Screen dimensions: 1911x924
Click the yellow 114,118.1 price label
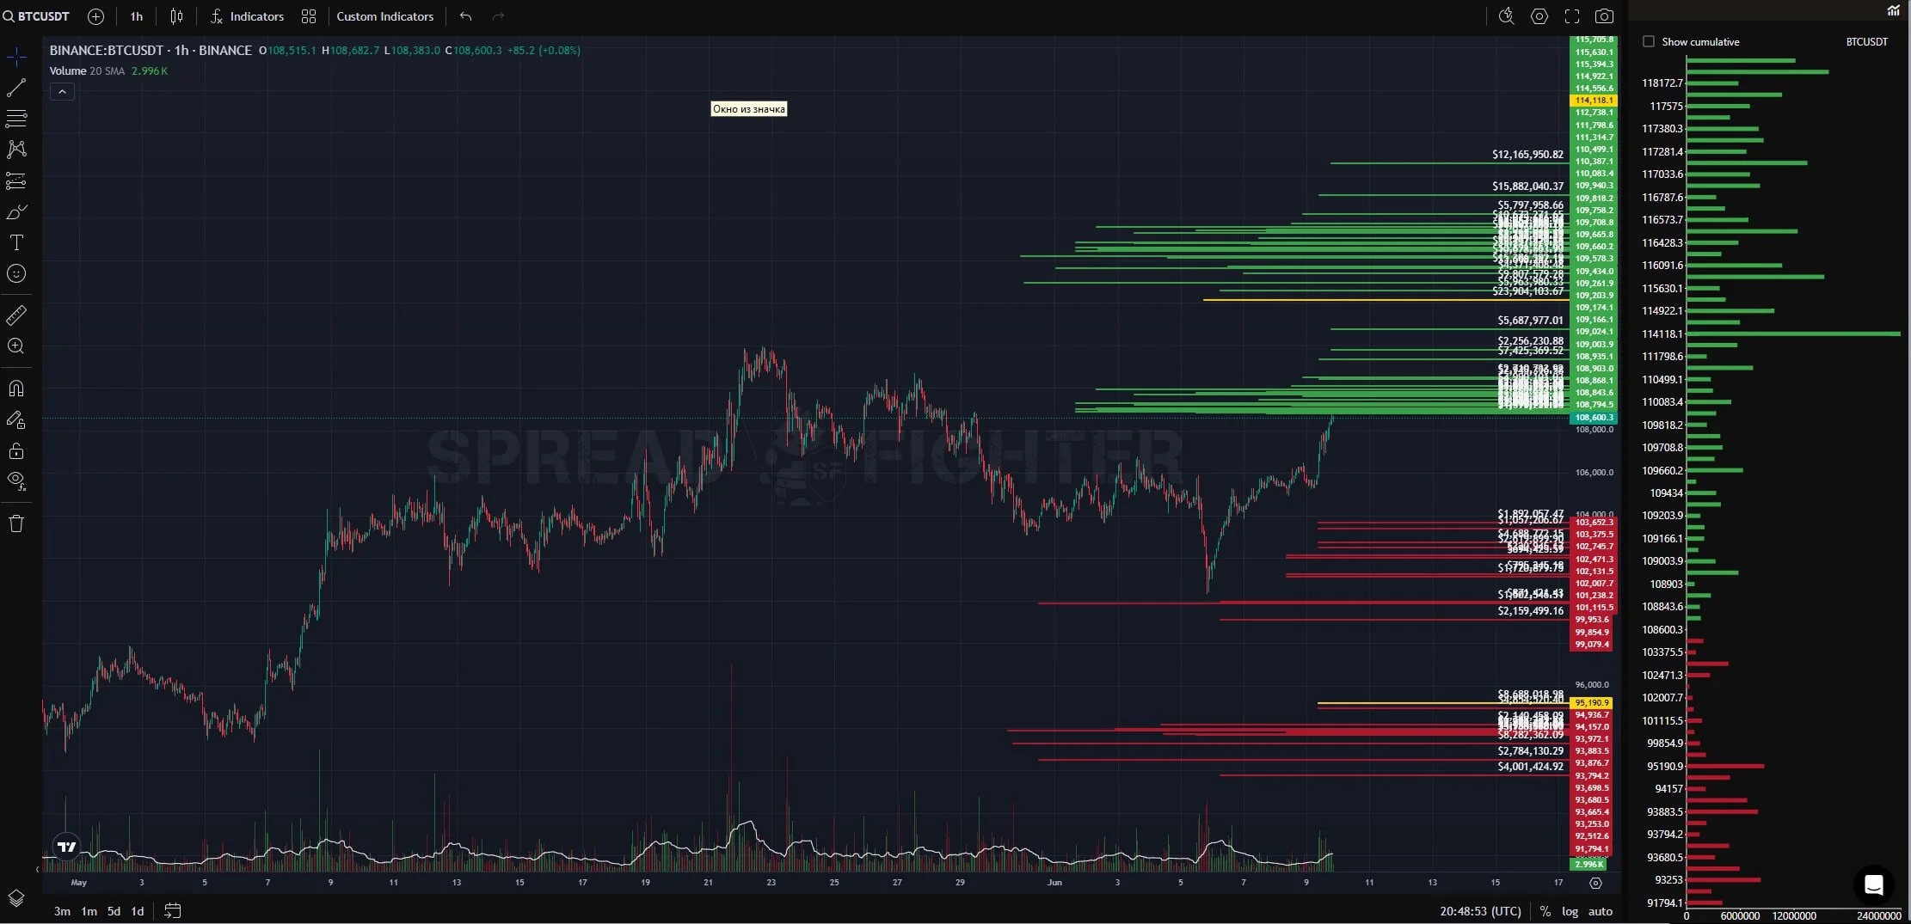[x=1594, y=101]
